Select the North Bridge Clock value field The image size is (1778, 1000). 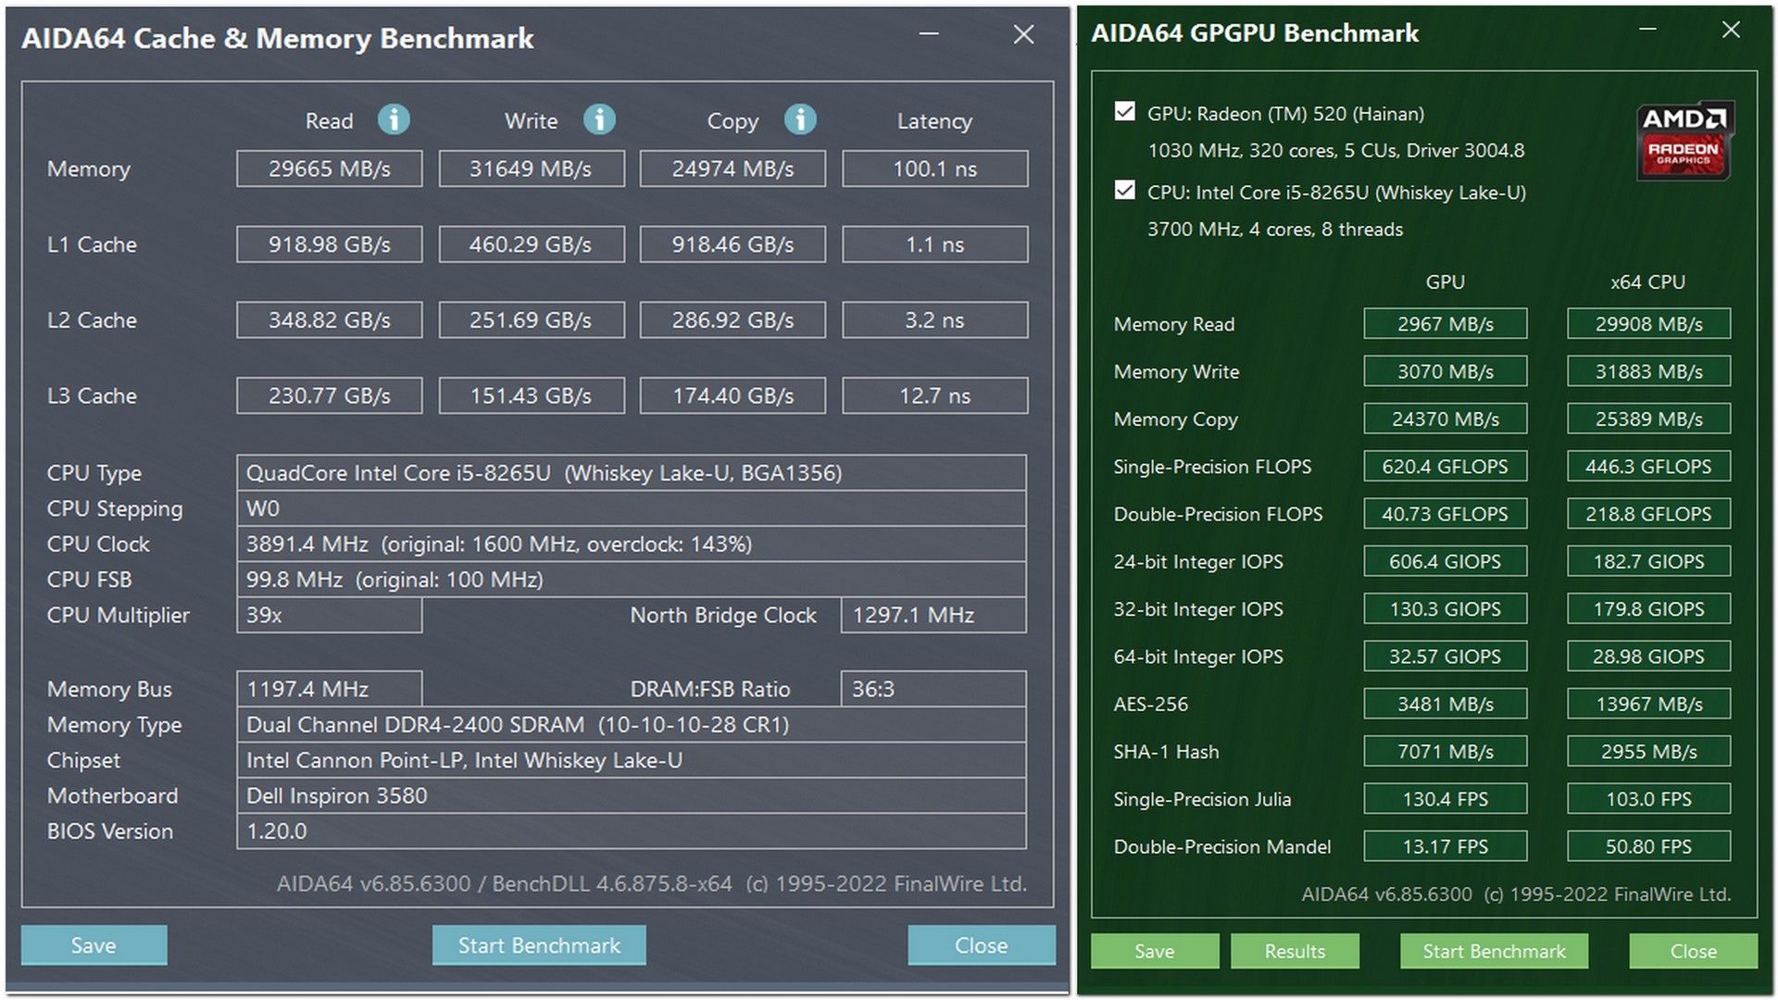[x=933, y=615]
